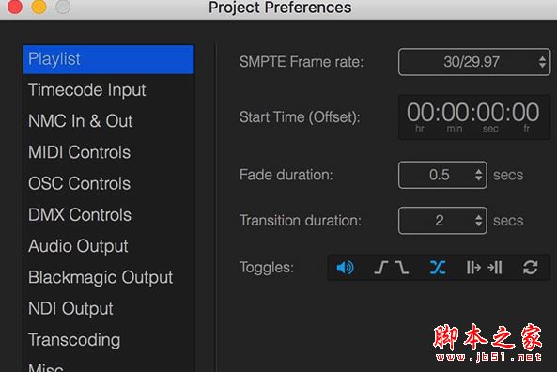Click the arrow-to-pause toggle icon
557x372 pixels.
pyautogui.click(x=495, y=268)
